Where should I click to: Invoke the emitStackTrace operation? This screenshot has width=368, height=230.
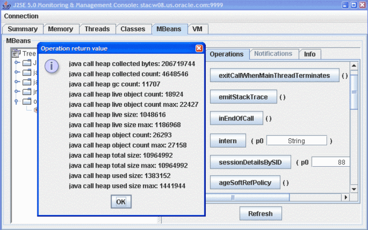click(x=243, y=97)
